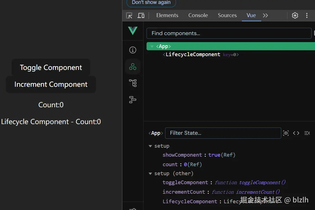Show more DevTools tabs with the chevron
This screenshot has height=210, width=315.
[x=265, y=15]
